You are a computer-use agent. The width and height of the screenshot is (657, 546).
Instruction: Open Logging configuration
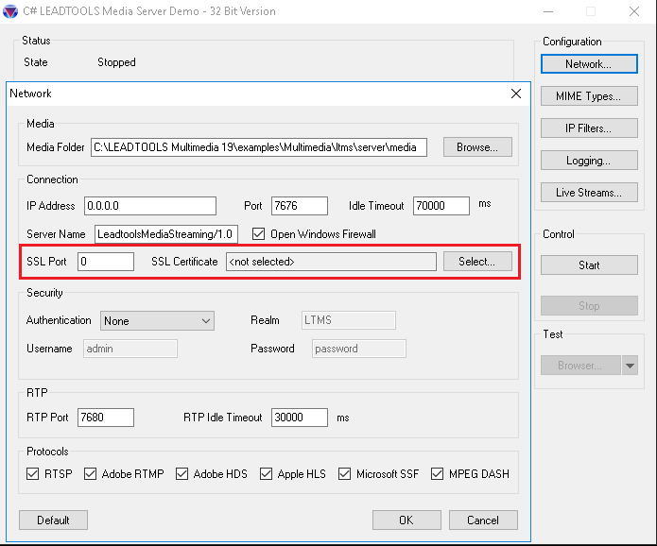pyautogui.click(x=589, y=161)
